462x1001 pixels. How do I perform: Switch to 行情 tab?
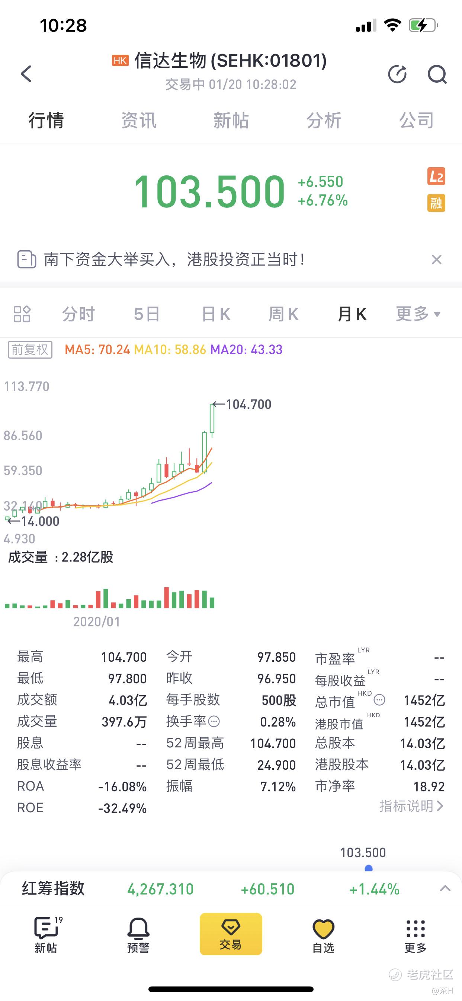[x=46, y=120]
